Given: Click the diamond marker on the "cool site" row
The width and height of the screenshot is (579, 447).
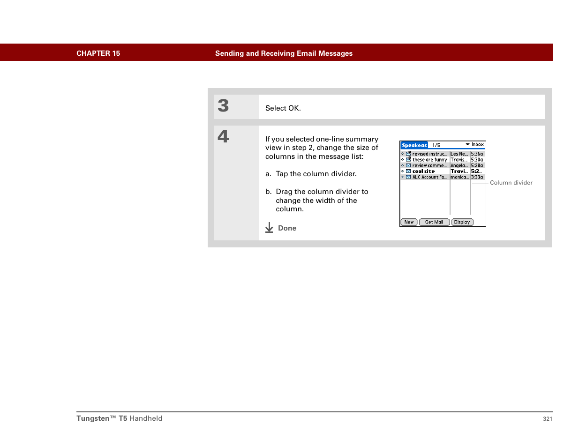Looking at the screenshot, I should tap(402, 171).
